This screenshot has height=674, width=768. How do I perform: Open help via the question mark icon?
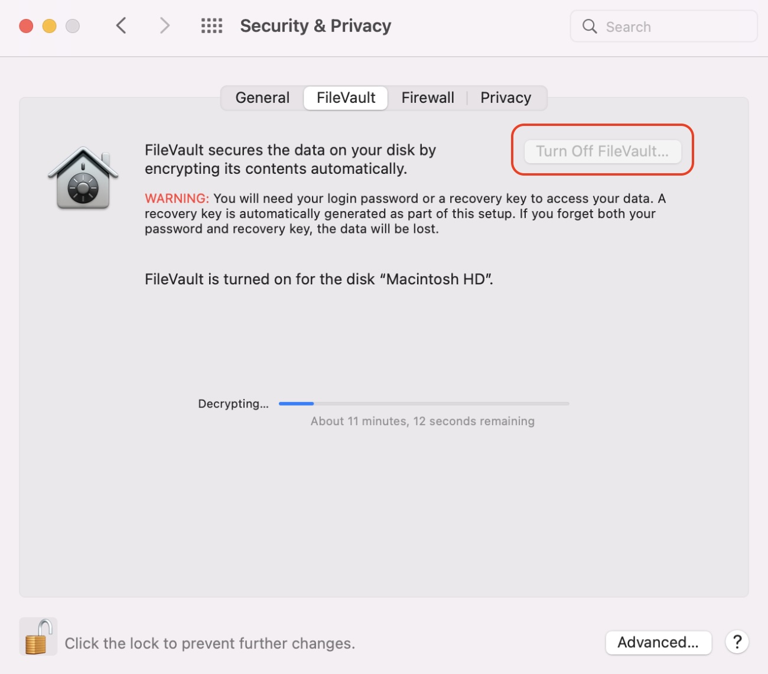pyautogui.click(x=736, y=641)
